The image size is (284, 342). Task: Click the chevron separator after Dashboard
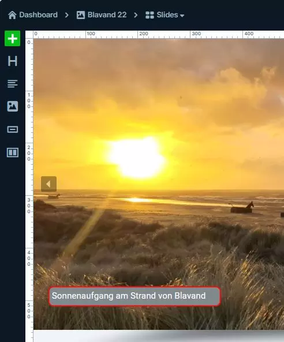point(67,15)
